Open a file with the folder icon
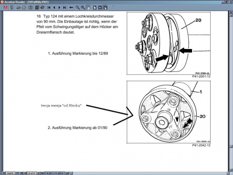233x175 pixels. click(19, 7)
